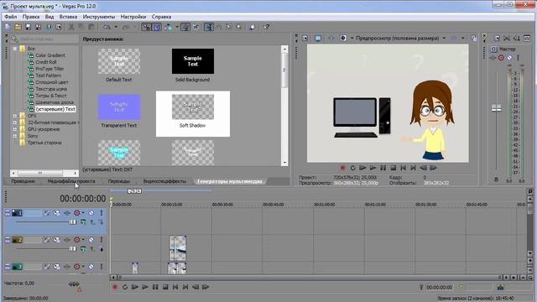Select the Zoom magnifier edit tool
The height and width of the screenshot is (302, 537).
point(239,27)
